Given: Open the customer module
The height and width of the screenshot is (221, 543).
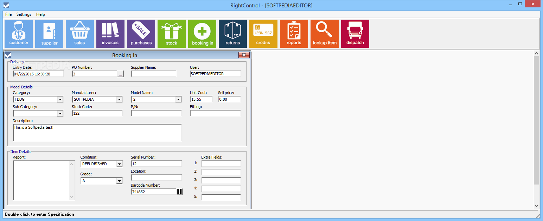Looking at the screenshot, I should tap(19, 34).
